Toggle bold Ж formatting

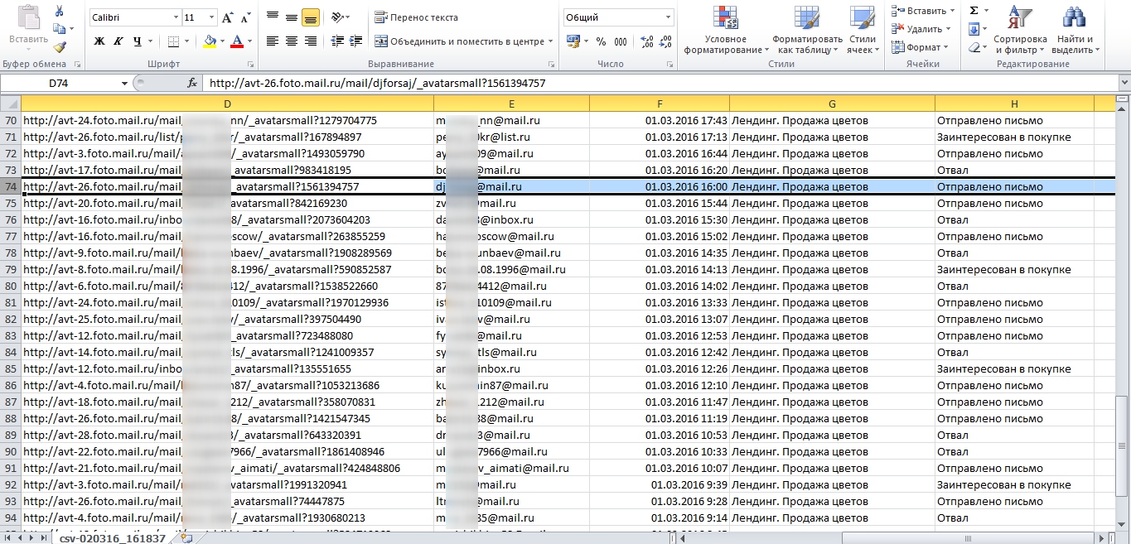(x=99, y=41)
